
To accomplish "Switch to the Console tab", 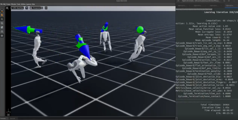I will (12, 118).
